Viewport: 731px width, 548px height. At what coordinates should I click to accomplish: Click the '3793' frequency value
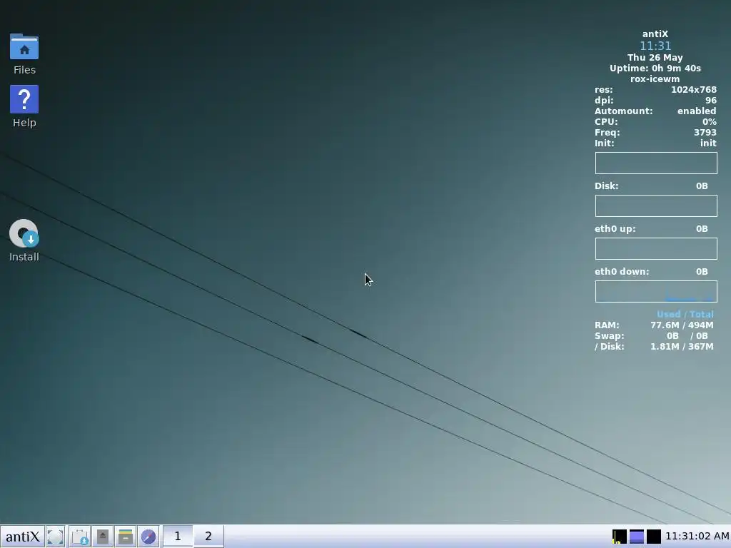pos(705,132)
